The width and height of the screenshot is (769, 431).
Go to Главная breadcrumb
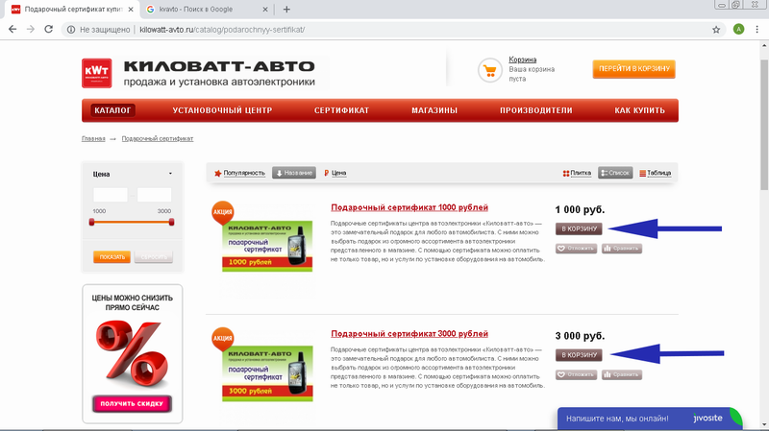[x=93, y=138]
